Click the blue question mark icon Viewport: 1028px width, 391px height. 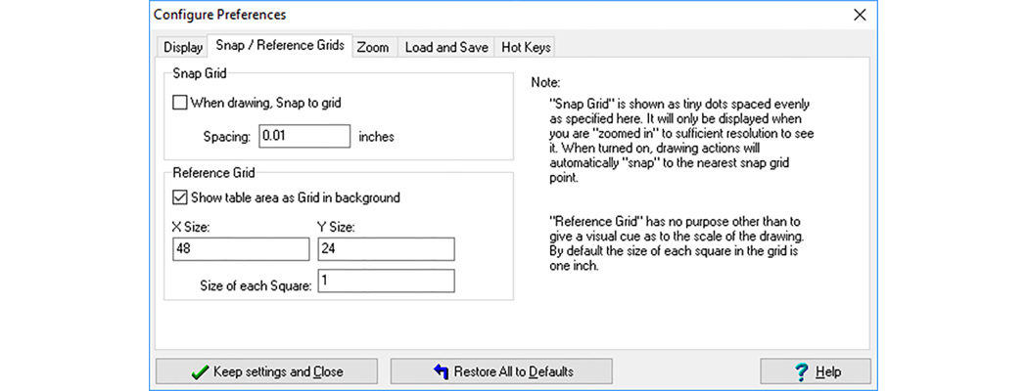click(801, 371)
